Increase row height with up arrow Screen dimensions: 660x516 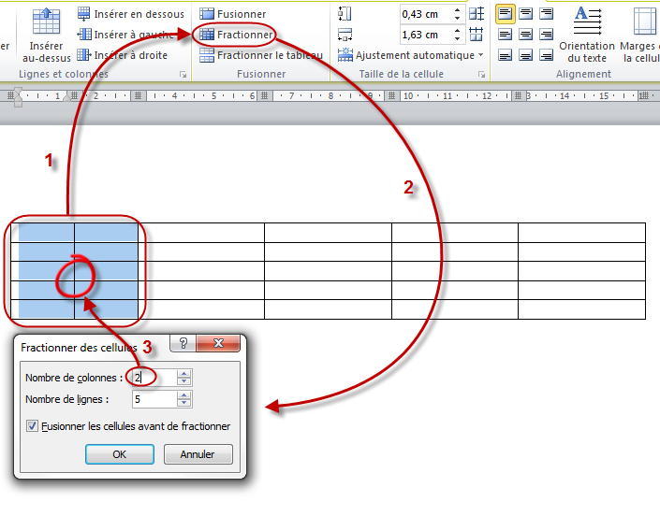458,10
